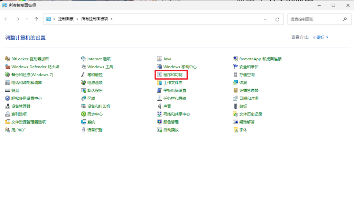This screenshot has height=209, width=354.
Task: Launch the Java control panel
Action: pyautogui.click(x=166, y=59)
